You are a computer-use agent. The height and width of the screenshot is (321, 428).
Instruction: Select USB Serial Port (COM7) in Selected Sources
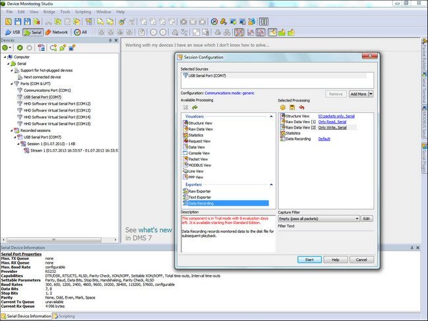[274, 76]
